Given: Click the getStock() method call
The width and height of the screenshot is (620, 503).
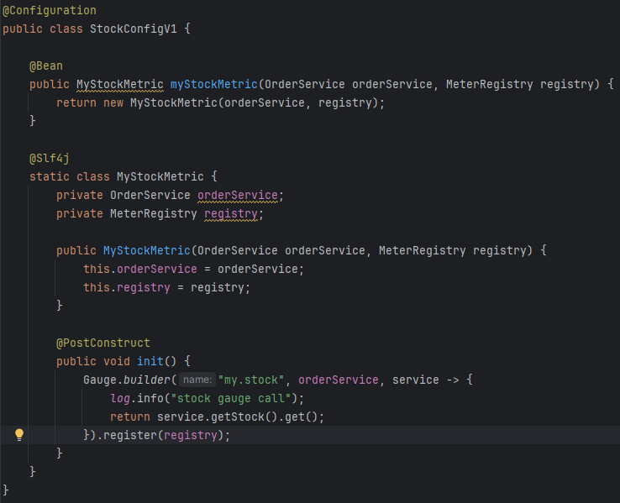Looking at the screenshot, I should click(x=244, y=417).
